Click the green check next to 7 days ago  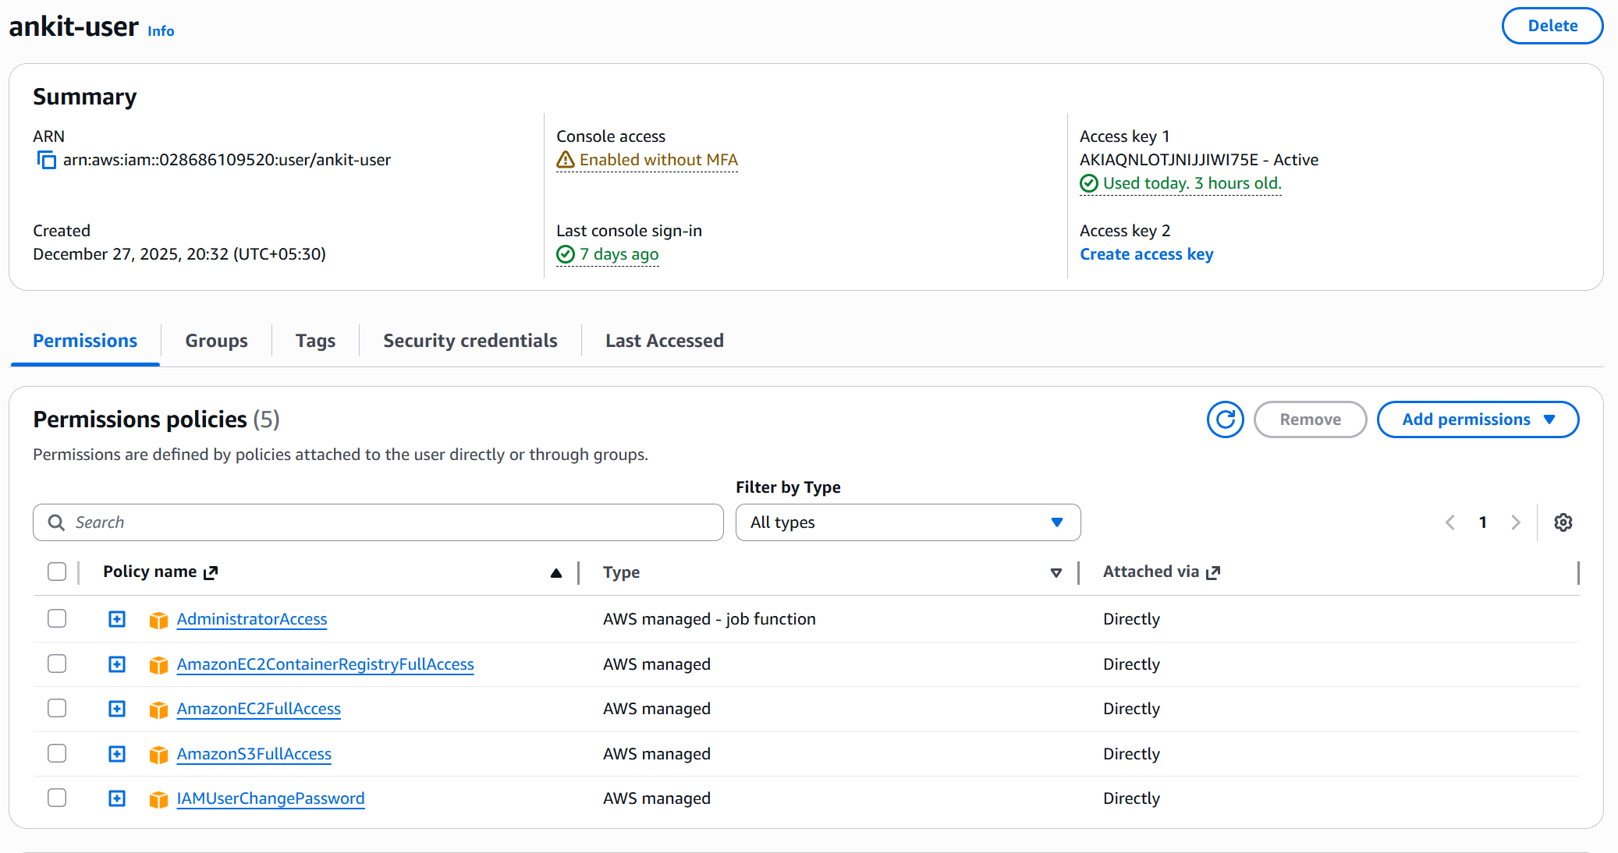coord(566,254)
